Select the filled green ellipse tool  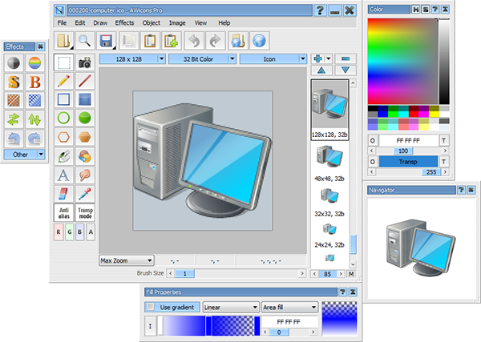coord(85,119)
